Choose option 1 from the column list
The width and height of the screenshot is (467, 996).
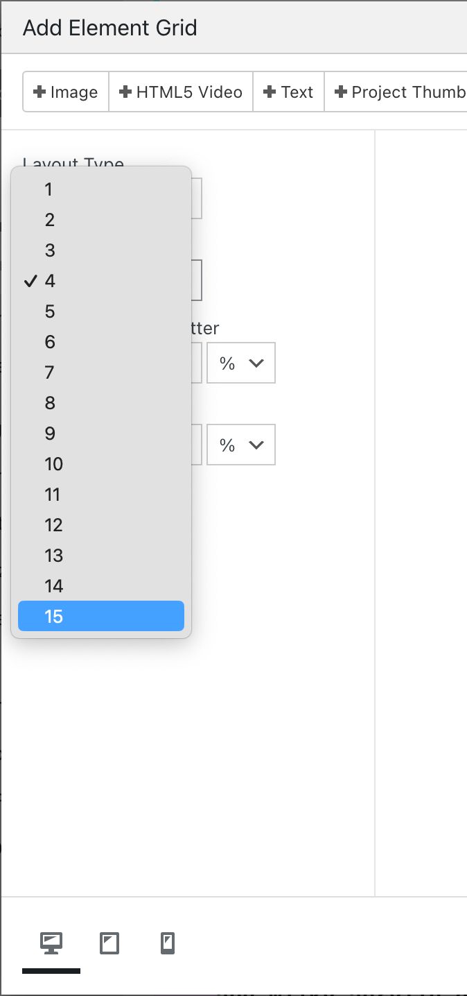[49, 189]
